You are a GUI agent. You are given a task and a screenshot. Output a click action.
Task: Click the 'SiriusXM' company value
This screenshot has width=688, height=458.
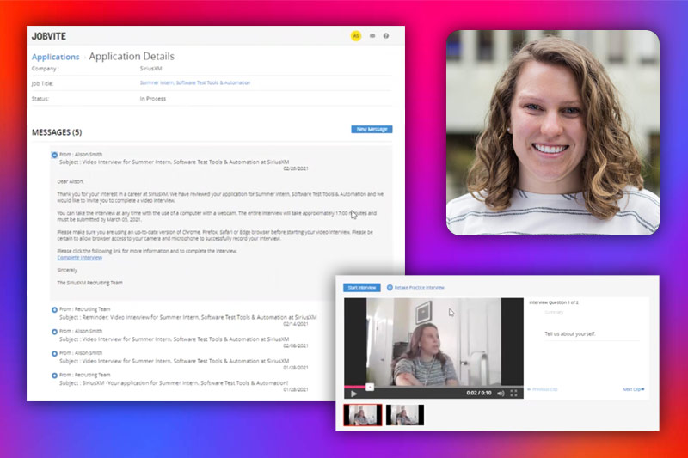[151, 69]
